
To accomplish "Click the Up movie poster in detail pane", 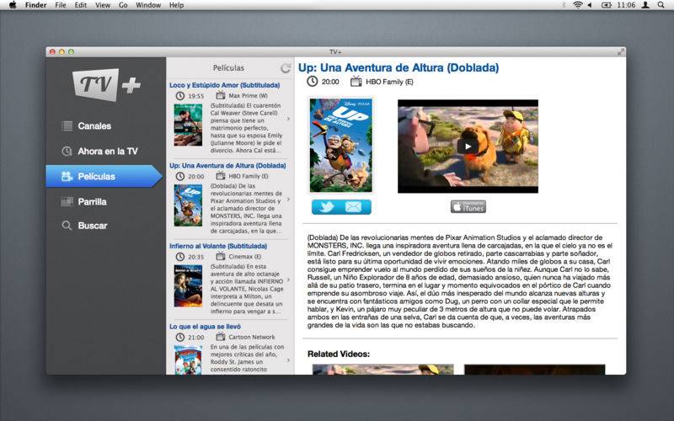I will (341, 145).
